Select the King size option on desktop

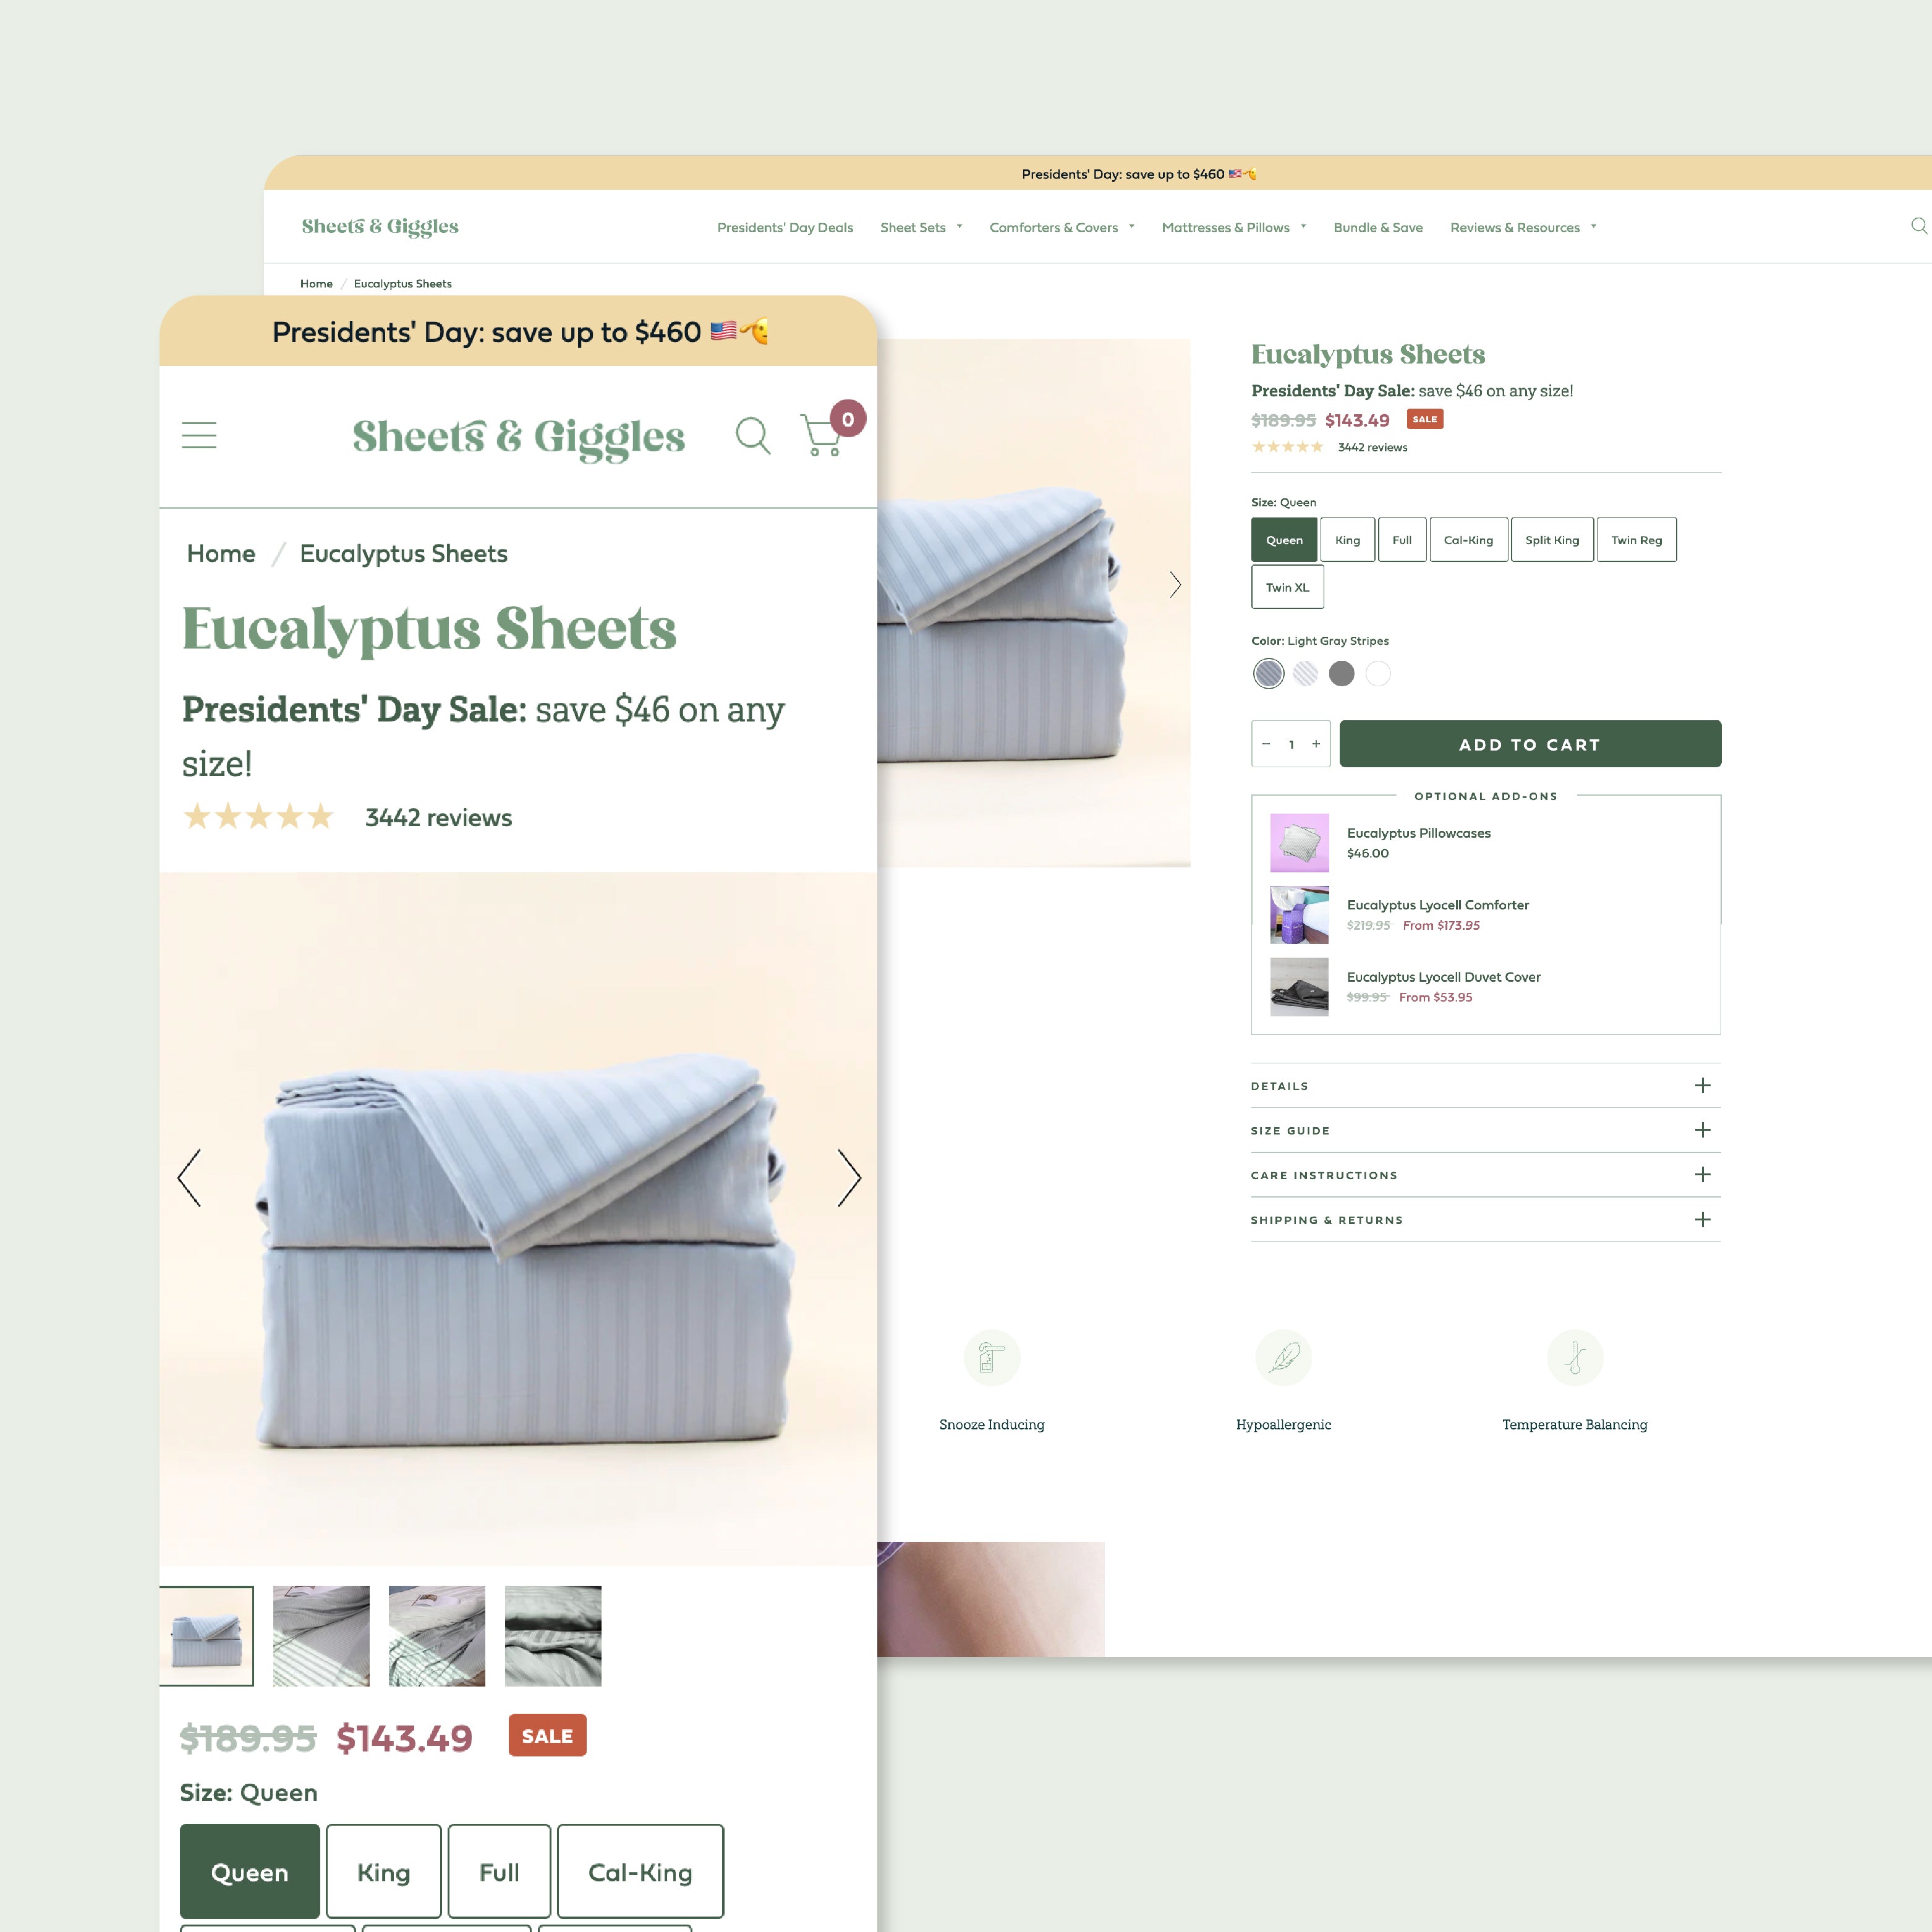tap(1347, 540)
